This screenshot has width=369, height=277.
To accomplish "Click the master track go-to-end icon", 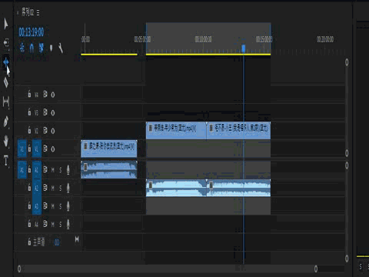I will click(x=77, y=239).
